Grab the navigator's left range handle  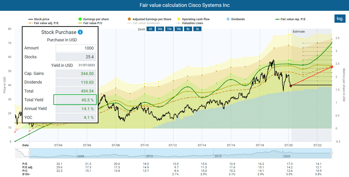tap(30, 153)
